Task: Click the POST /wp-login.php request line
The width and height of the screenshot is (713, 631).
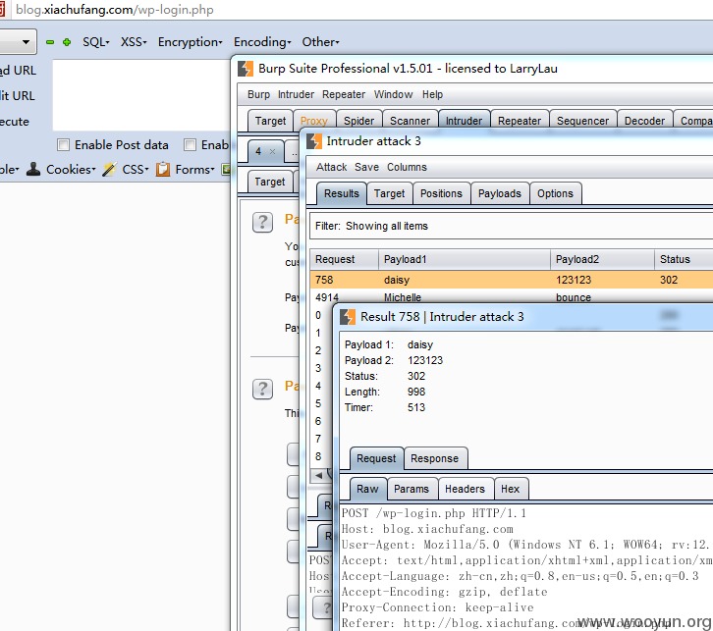Action: coord(434,513)
